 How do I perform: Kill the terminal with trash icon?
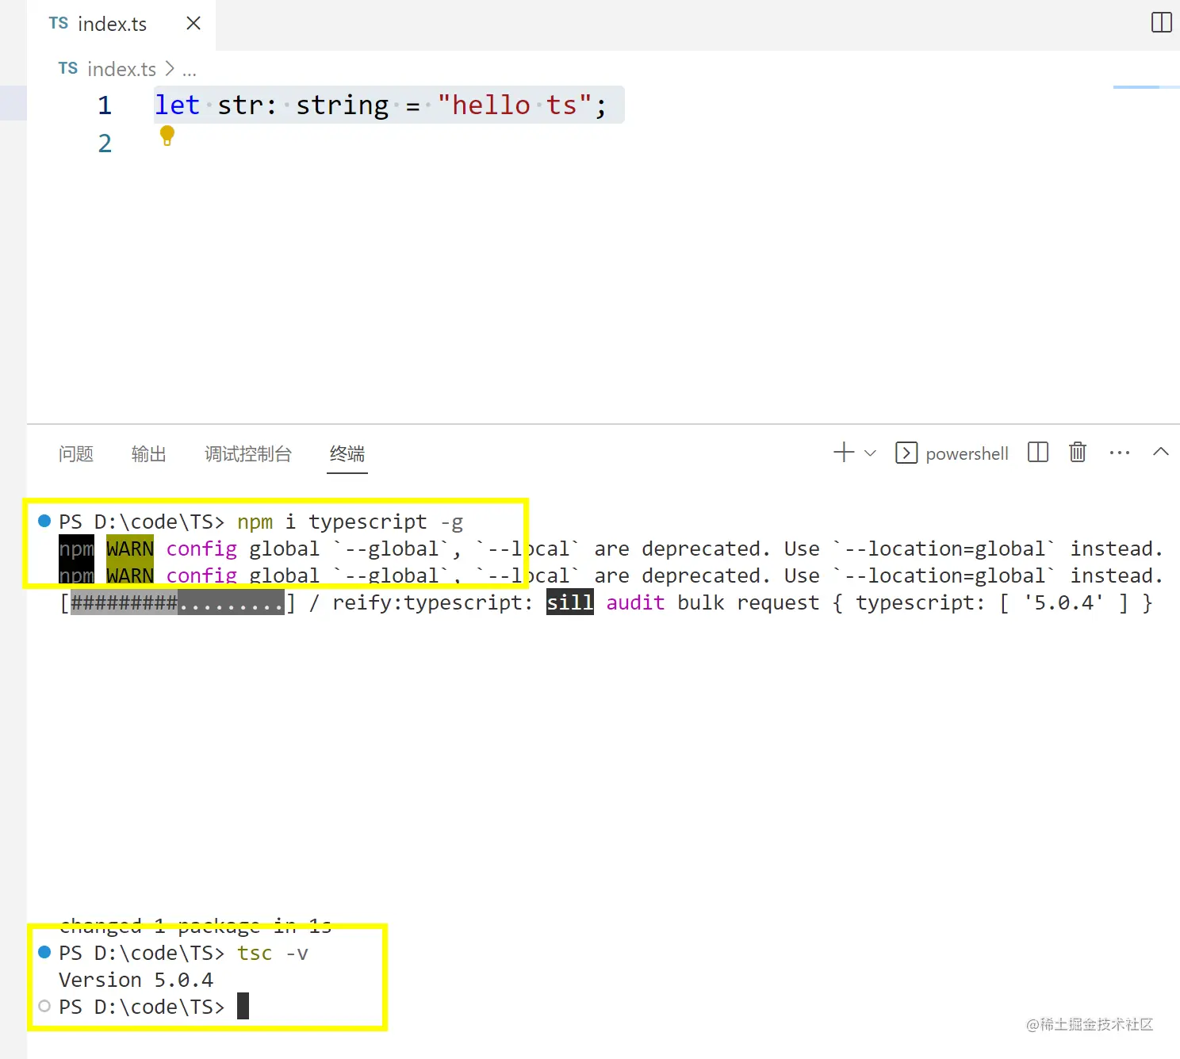tap(1078, 453)
